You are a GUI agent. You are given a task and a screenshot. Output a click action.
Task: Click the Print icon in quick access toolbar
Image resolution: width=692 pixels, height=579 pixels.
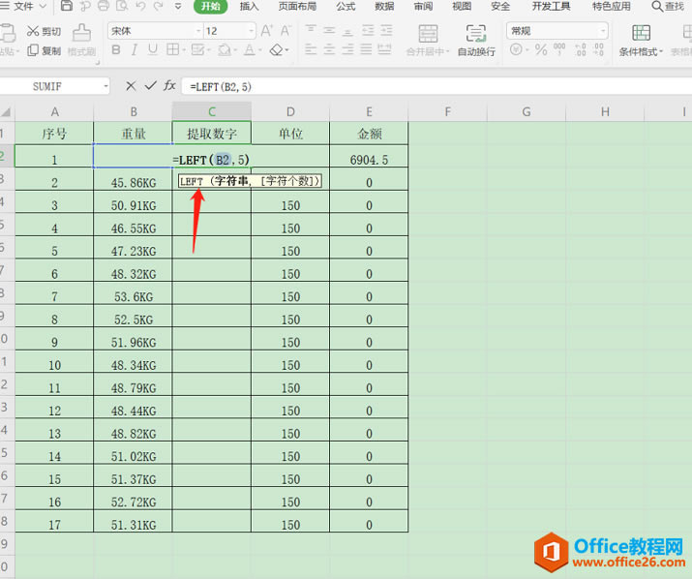pos(104,6)
